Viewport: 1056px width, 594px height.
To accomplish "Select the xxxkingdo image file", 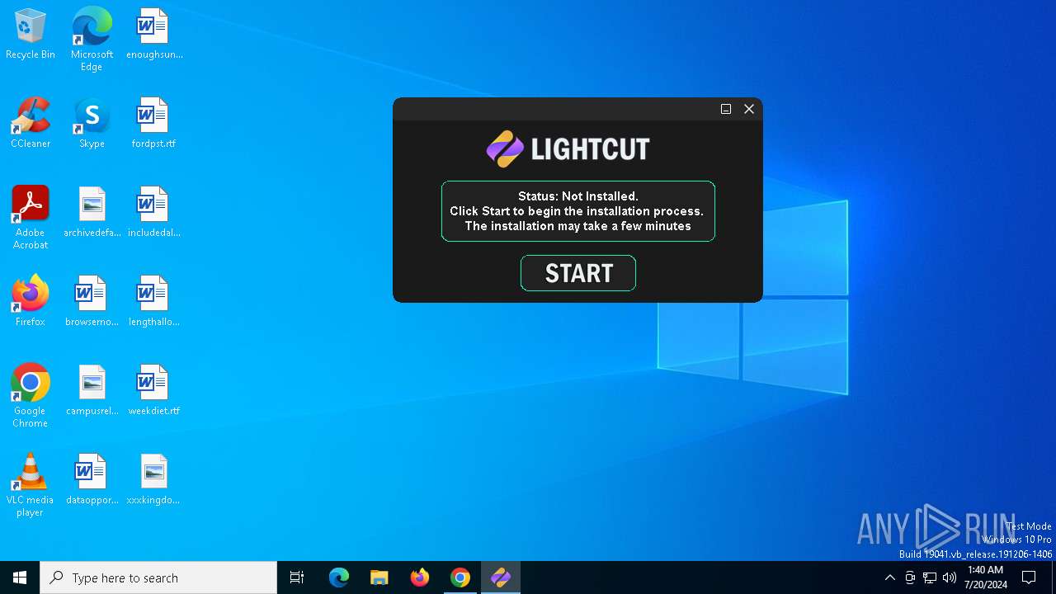I will 153,480.
